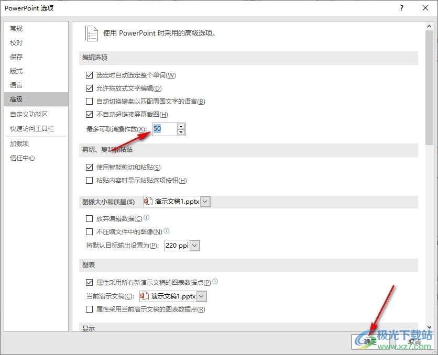Viewport: 438px width, 355px height.
Task: Toggle 属性采用所有新演示文稿的图表数据点 checkbox
Action: click(x=89, y=282)
